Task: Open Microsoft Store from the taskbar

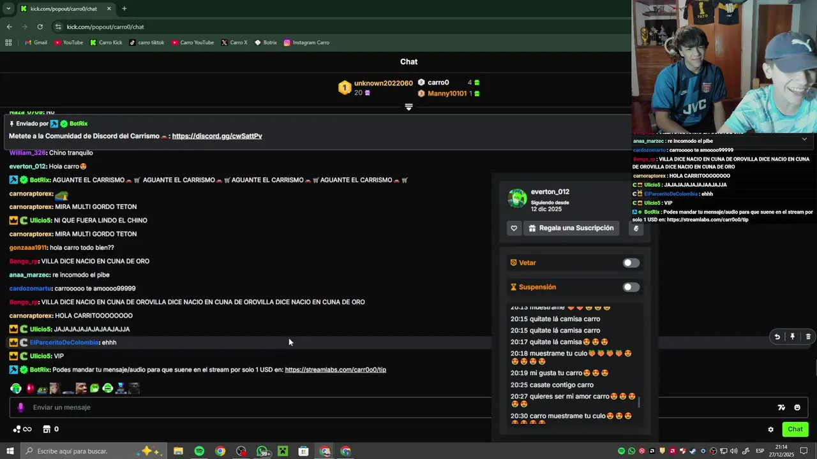Action: [304, 451]
